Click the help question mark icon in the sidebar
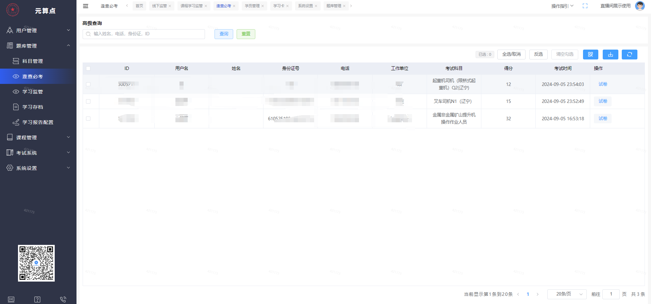Viewport: 651px width, 304px height. pyautogui.click(x=37, y=299)
